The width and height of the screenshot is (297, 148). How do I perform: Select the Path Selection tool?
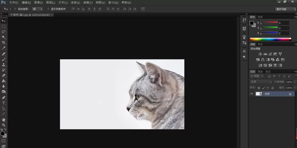click(4, 108)
